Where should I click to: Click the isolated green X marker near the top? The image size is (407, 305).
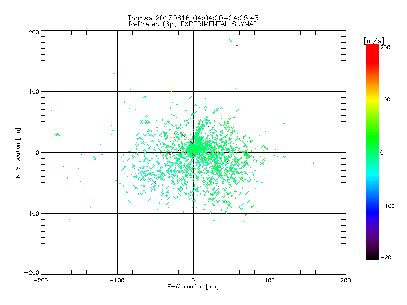231,41
